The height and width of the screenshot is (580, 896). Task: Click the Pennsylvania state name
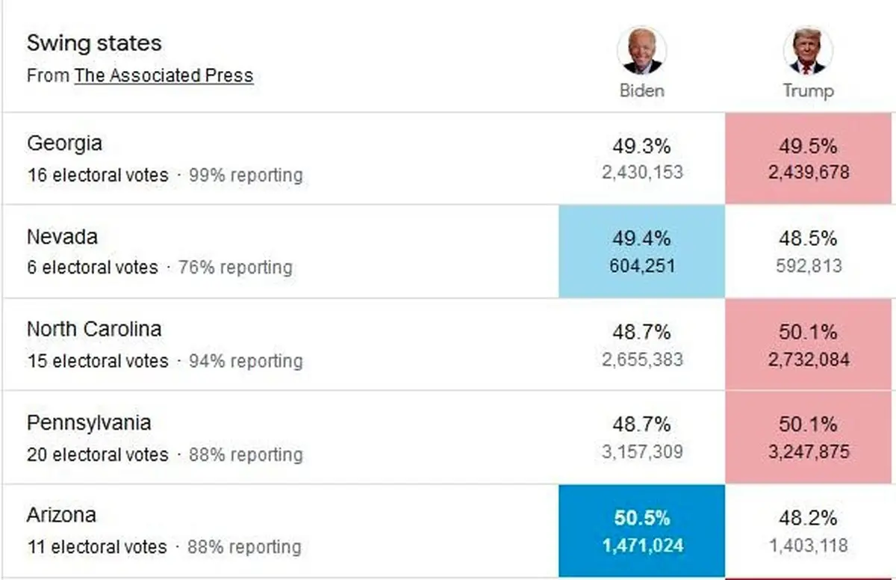(x=89, y=422)
